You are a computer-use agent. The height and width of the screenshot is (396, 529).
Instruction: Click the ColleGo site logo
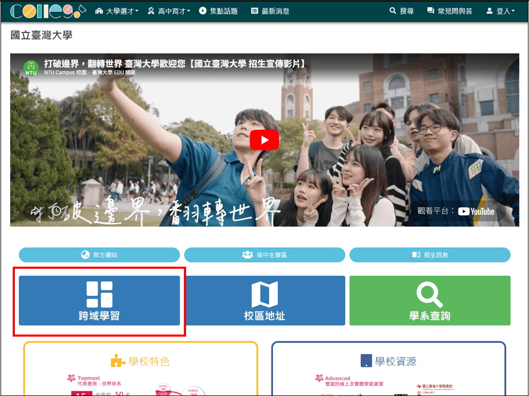[x=48, y=11]
